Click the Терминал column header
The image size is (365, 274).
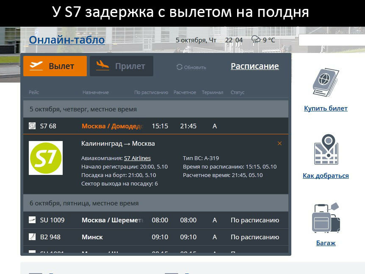tap(212, 92)
